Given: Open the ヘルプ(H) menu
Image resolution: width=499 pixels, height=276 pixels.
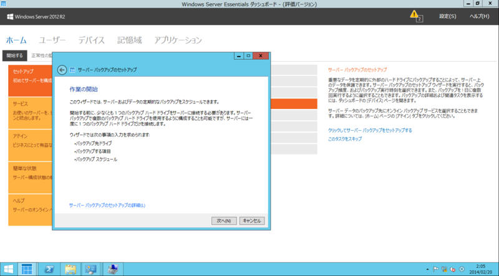Looking at the screenshot, I should (x=479, y=16).
